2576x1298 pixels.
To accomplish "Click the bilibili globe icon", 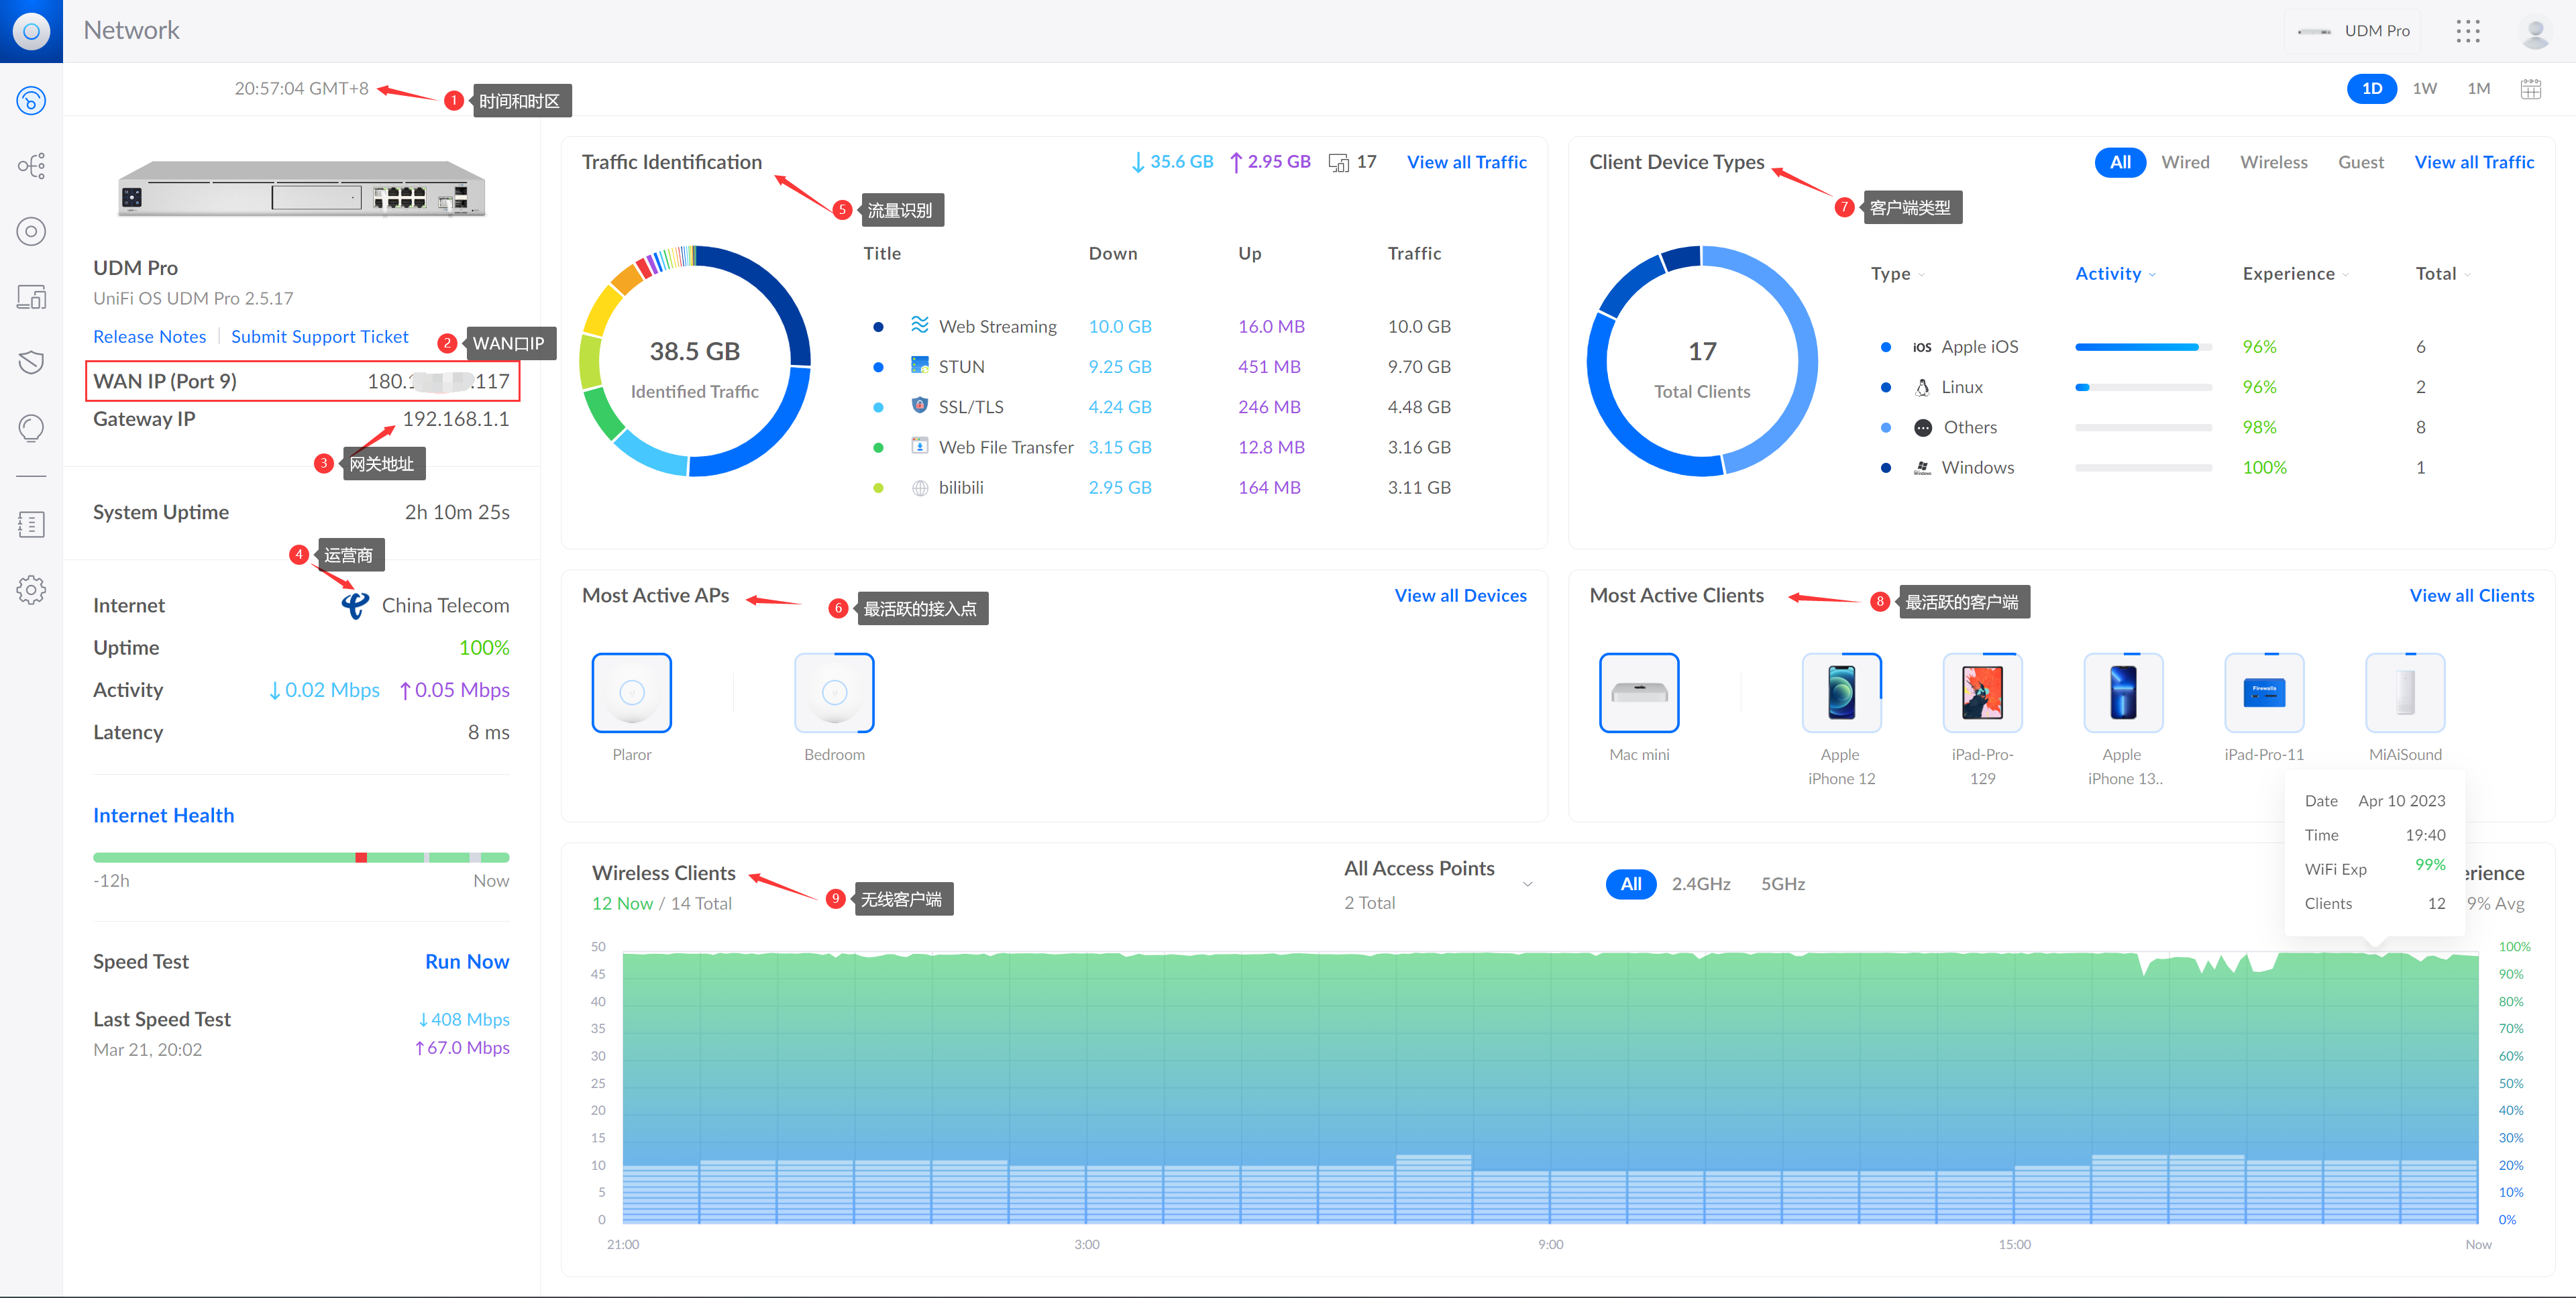I will 919,488.
